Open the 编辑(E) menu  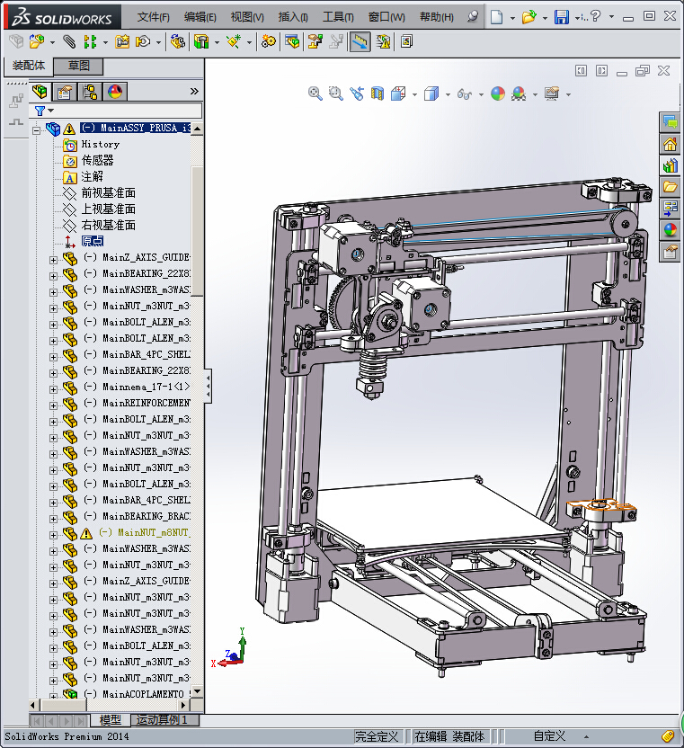pyautogui.click(x=200, y=17)
